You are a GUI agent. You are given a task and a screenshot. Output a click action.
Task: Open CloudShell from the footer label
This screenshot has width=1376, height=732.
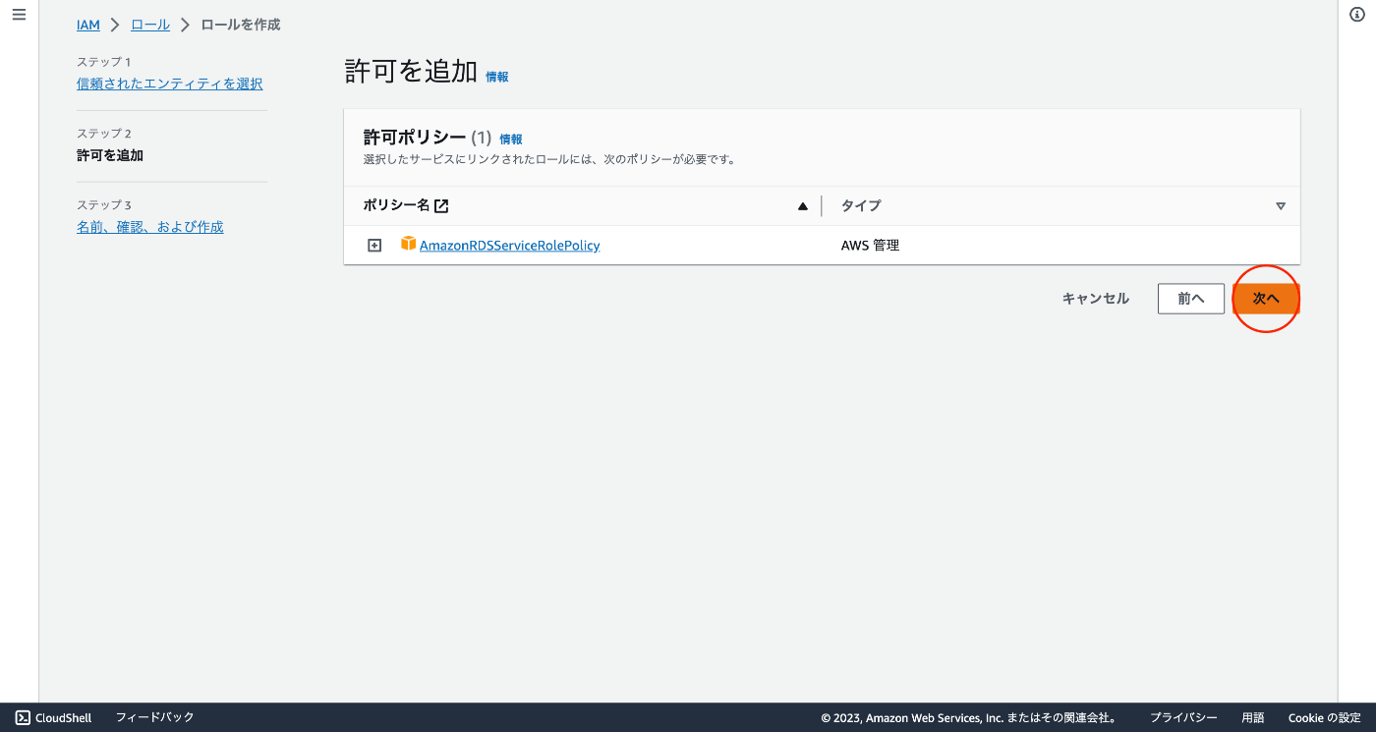pyautogui.click(x=64, y=718)
